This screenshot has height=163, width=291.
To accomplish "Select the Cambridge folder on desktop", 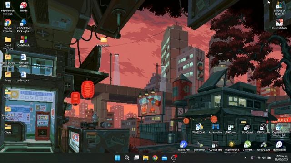I will coord(8,113).
